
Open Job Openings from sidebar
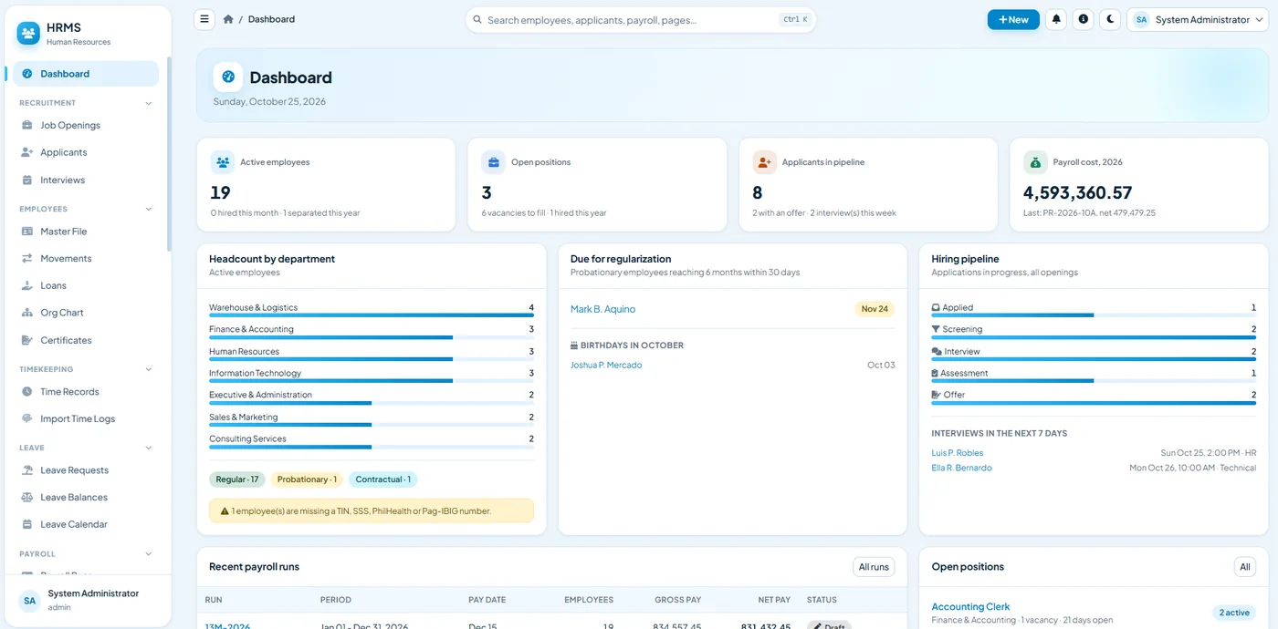point(86,126)
